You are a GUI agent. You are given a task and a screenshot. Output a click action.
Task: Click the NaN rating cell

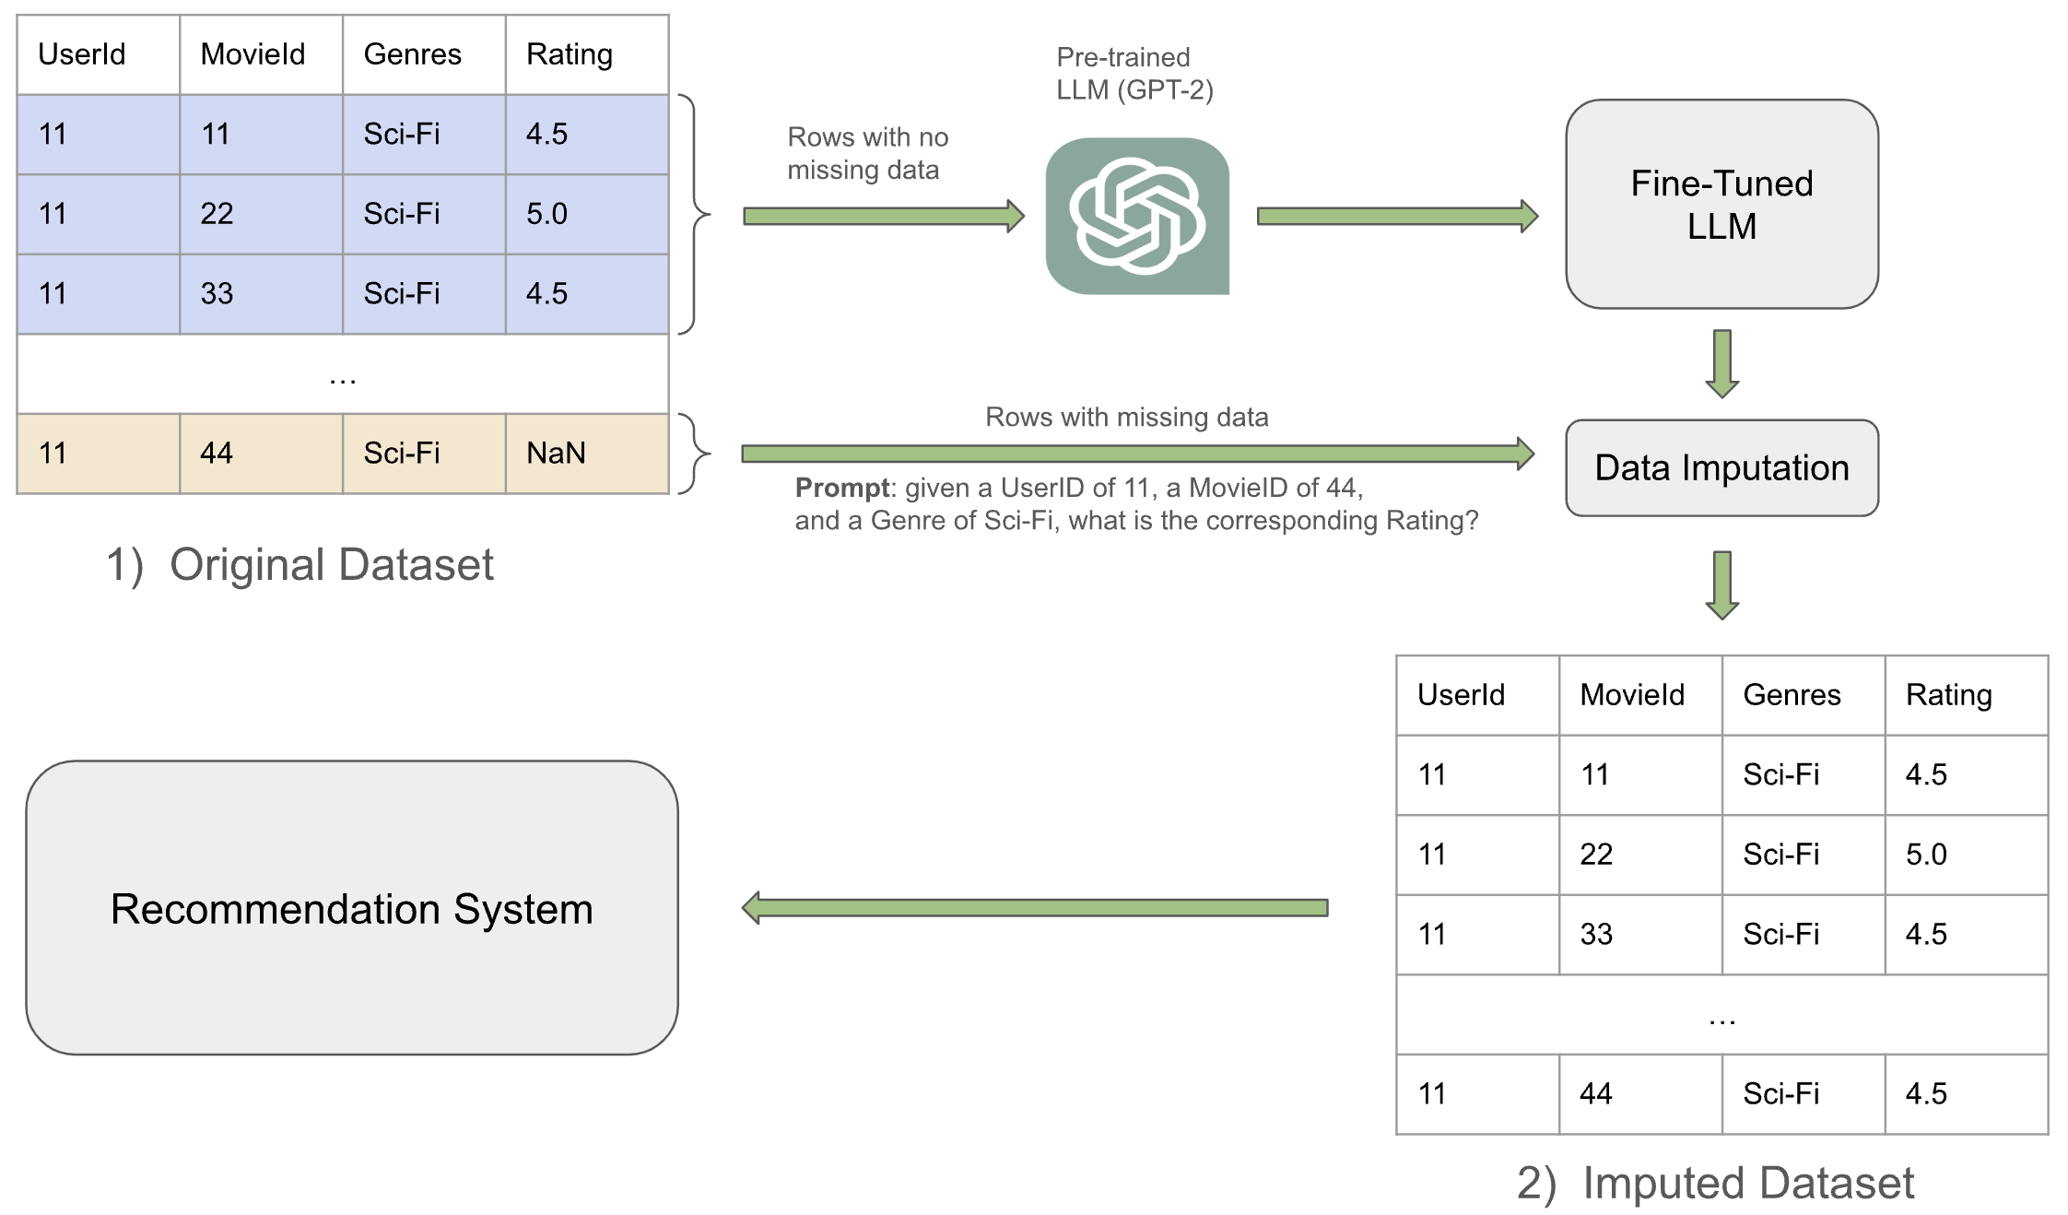click(x=586, y=454)
